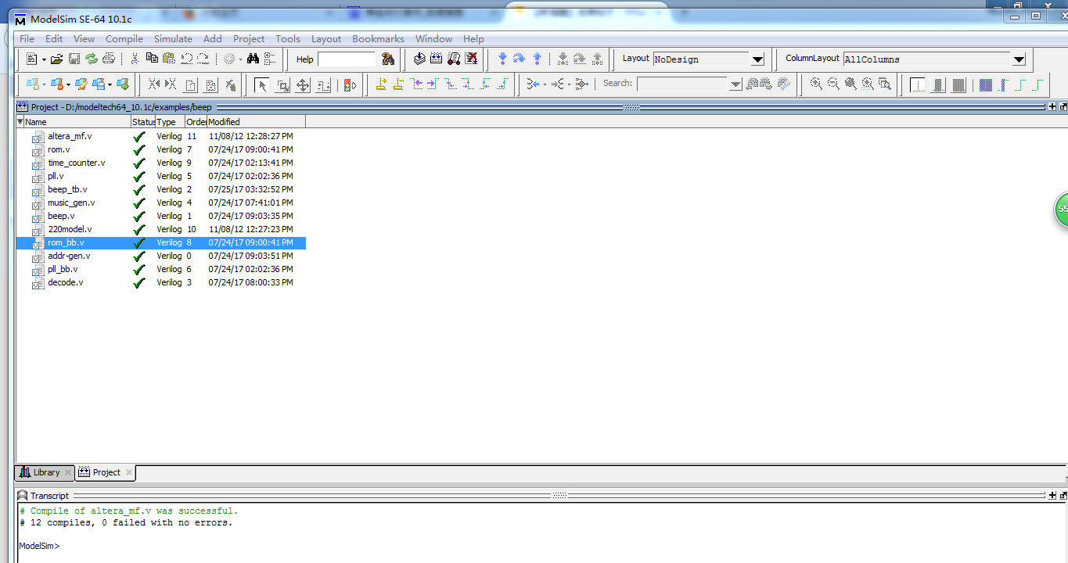This screenshot has width=1068, height=563.
Task: Click the Find binoculars icon
Action: click(x=253, y=59)
